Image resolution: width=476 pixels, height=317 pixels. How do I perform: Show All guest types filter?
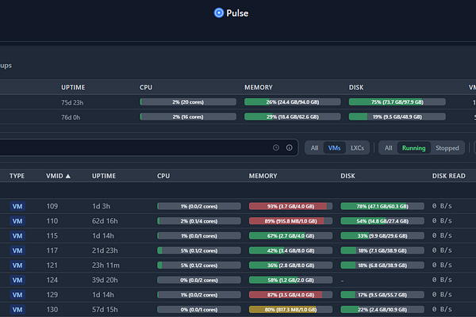click(314, 147)
